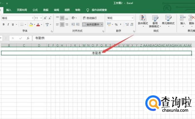The image size is (195, 119).
Task: Enable 自动换行 wrap text
Action: pos(90,18)
